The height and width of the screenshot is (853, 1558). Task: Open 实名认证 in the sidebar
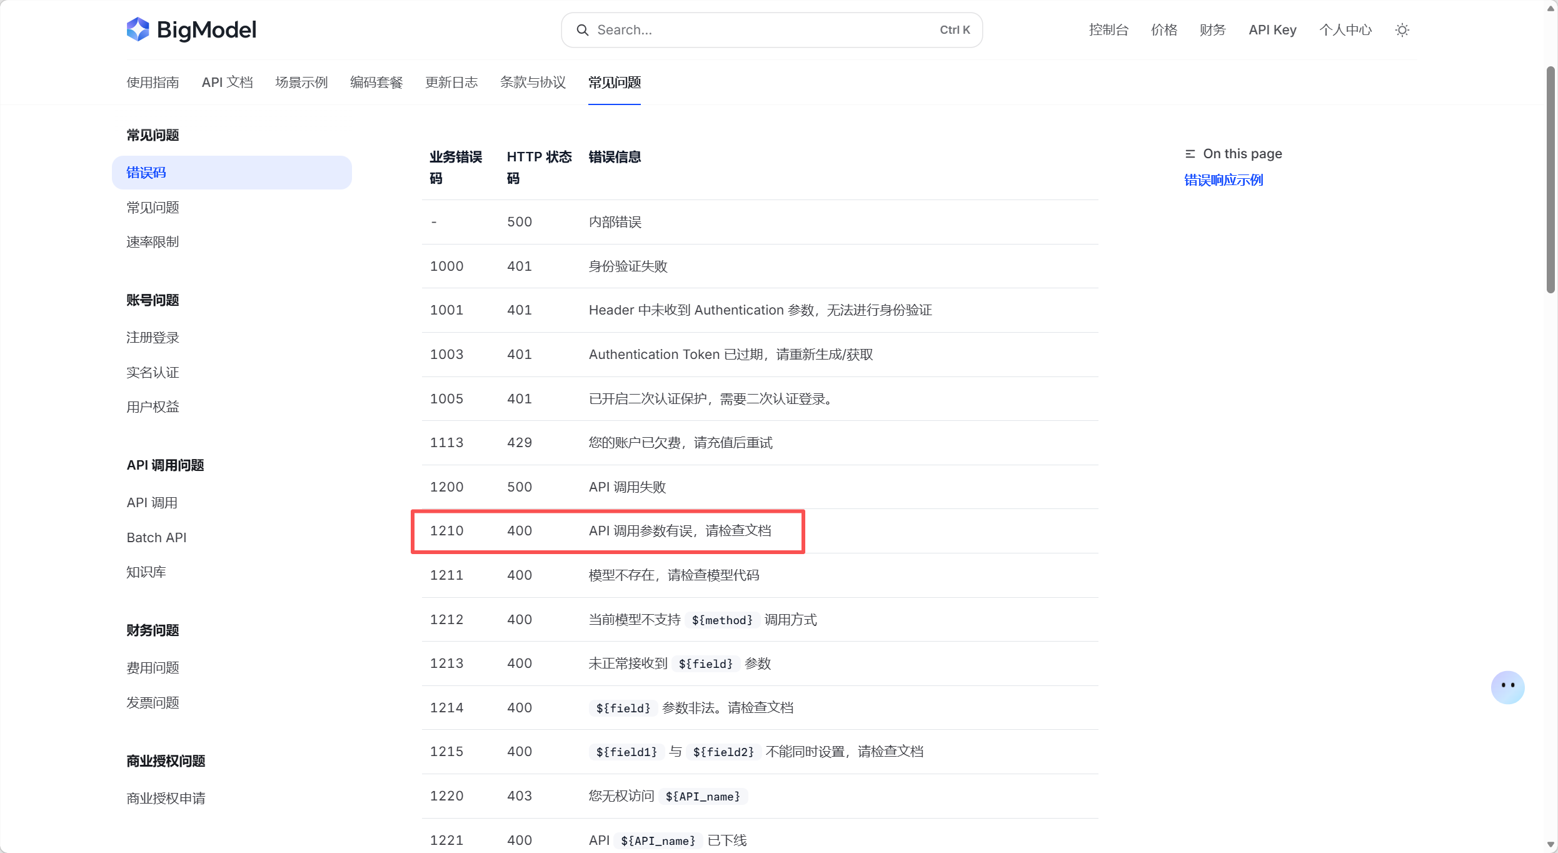[x=153, y=373]
